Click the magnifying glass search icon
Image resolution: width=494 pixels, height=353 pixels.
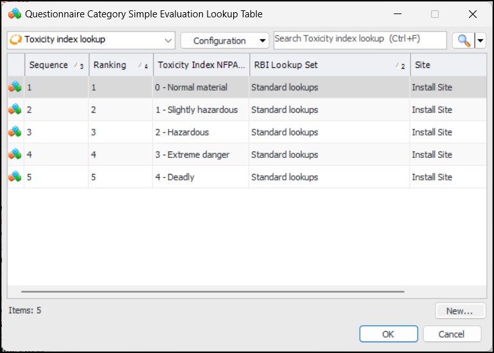click(463, 40)
